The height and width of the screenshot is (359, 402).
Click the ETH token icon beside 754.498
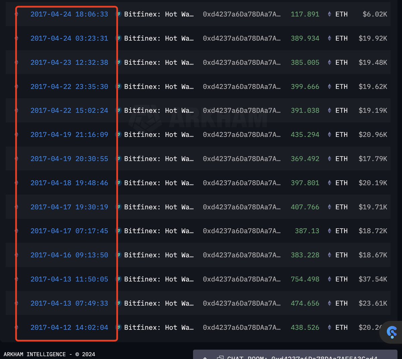pyautogui.click(x=329, y=279)
